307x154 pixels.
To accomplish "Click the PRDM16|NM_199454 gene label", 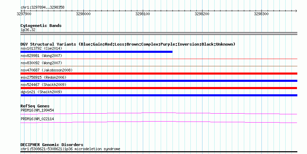I will [37, 110].
